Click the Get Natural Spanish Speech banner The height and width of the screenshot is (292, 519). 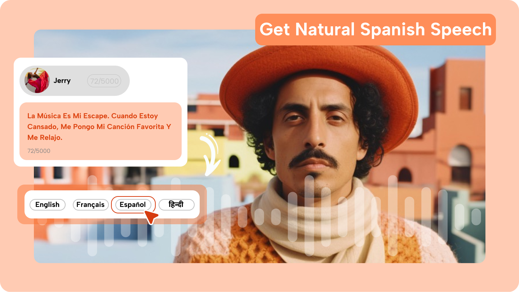pos(376,30)
